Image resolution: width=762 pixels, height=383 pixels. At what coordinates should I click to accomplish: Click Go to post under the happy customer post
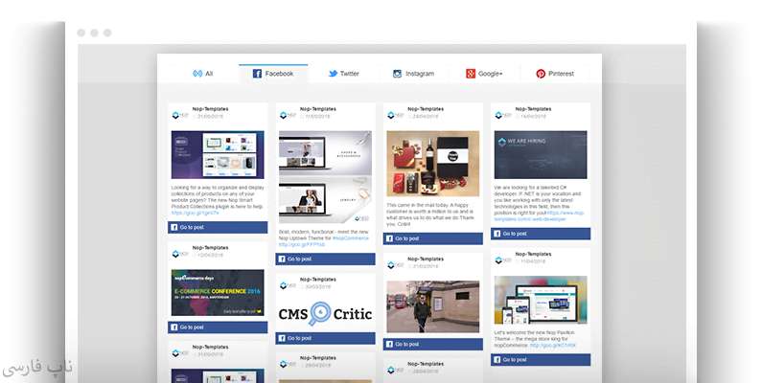[432, 237]
